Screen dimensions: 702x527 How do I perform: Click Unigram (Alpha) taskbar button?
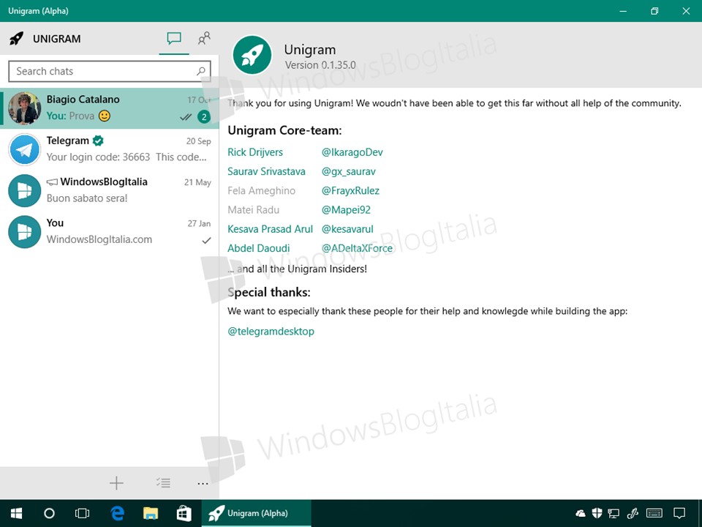coord(256,513)
